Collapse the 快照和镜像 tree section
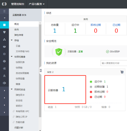This screenshot has height=131, width=127. point(12,57)
